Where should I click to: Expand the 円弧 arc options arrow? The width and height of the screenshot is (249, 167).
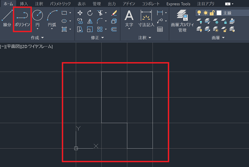[x=52, y=29]
